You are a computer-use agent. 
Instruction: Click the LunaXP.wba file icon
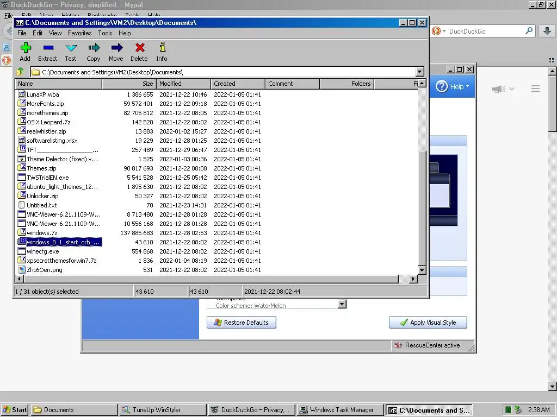pos(22,94)
